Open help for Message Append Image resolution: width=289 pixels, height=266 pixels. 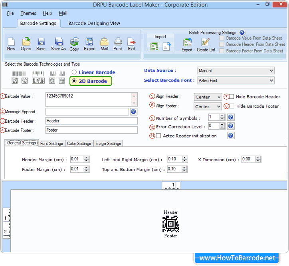pyautogui.click(x=133, y=112)
